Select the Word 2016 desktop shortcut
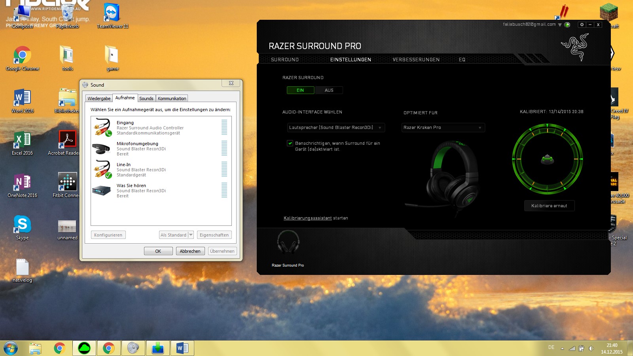 [23, 101]
